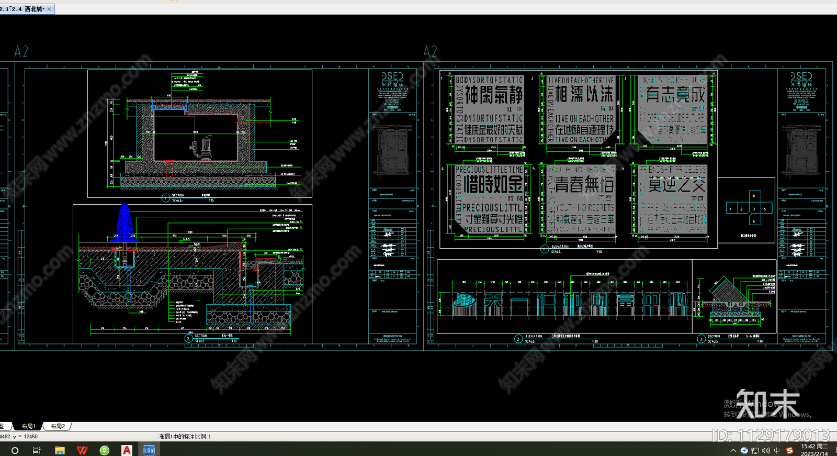Image resolution: width=837 pixels, height=456 pixels.
Task: Expand the hidden system tray icons
Action: pyautogui.click(x=733, y=450)
